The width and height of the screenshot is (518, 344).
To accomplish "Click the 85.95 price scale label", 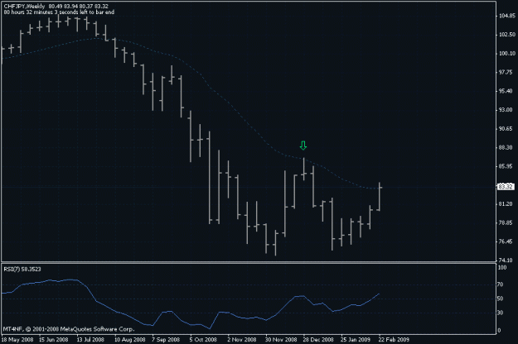I will click(x=506, y=166).
